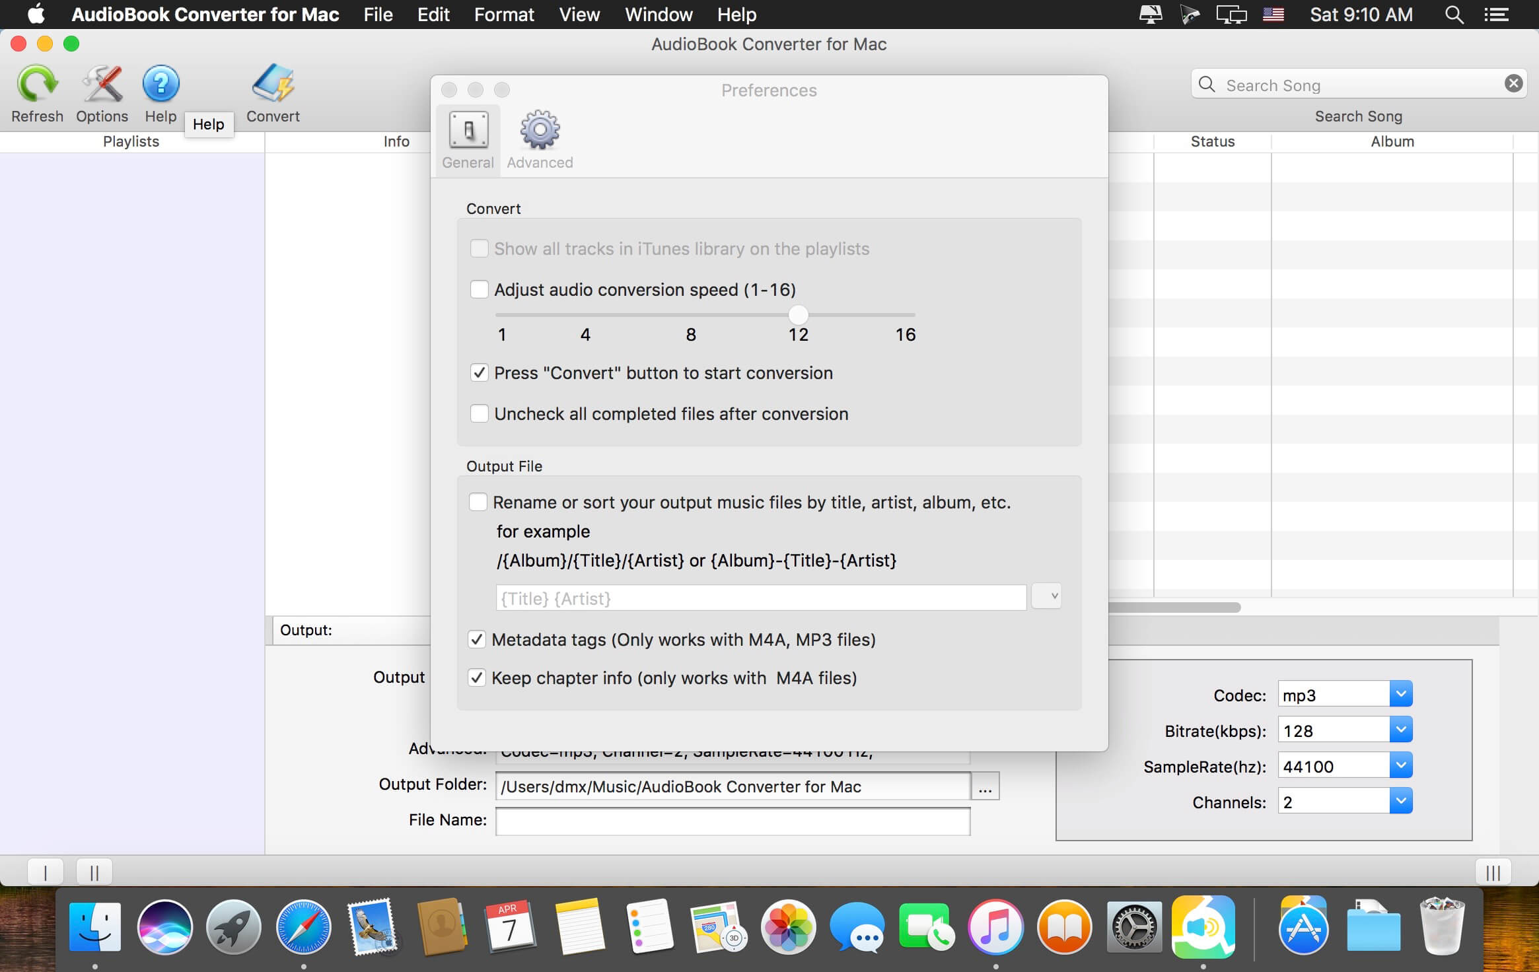This screenshot has height=972, width=1539.
Task: Click the double-bar layout button at bottom left
Action: [x=94, y=872]
